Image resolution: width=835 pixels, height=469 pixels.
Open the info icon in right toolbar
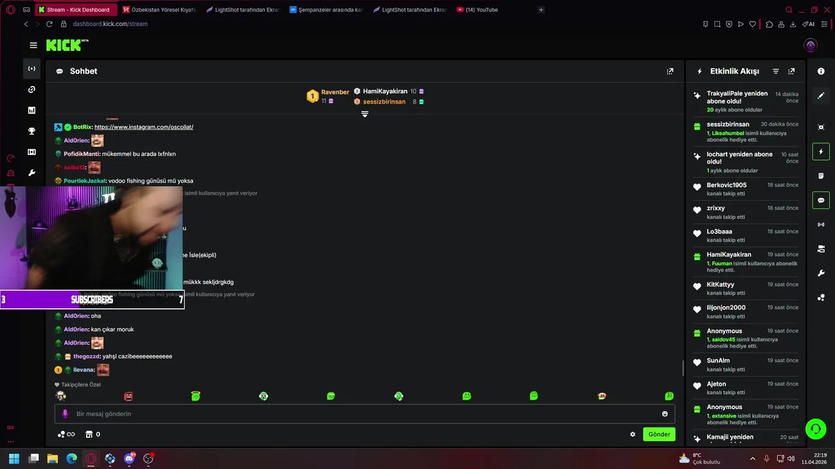pyautogui.click(x=821, y=71)
